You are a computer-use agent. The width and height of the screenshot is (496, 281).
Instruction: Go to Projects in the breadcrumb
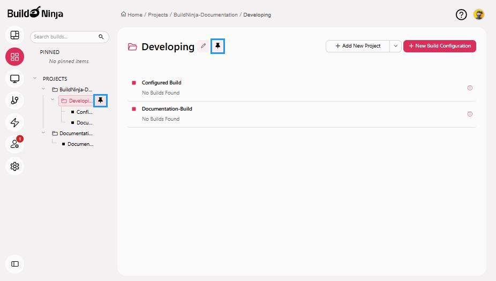(x=158, y=15)
